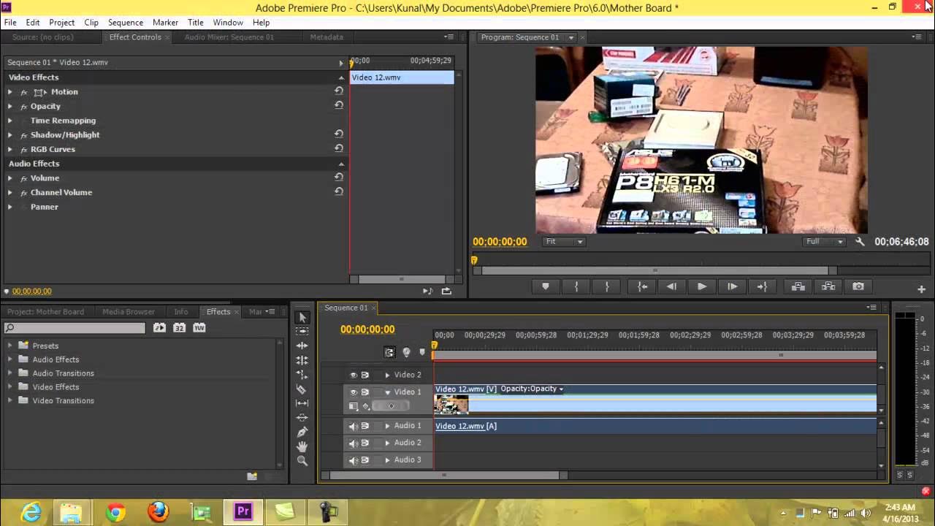The height and width of the screenshot is (526, 935).
Task: Expand the Shadow/Highlight effect
Action: pyautogui.click(x=9, y=134)
